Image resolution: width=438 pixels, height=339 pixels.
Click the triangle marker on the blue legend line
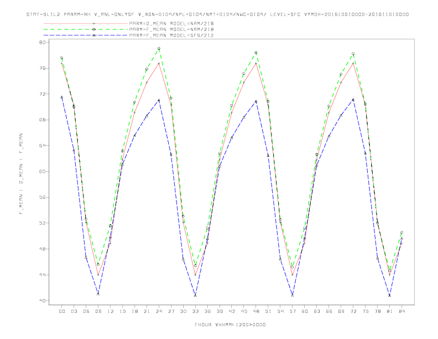(94, 35)
